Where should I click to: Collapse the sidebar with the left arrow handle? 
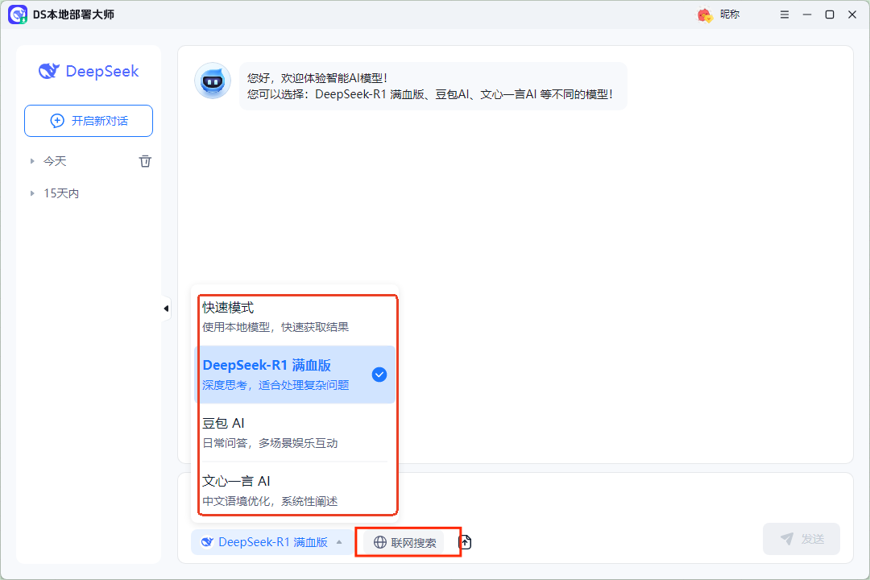(x=166, y=309)
